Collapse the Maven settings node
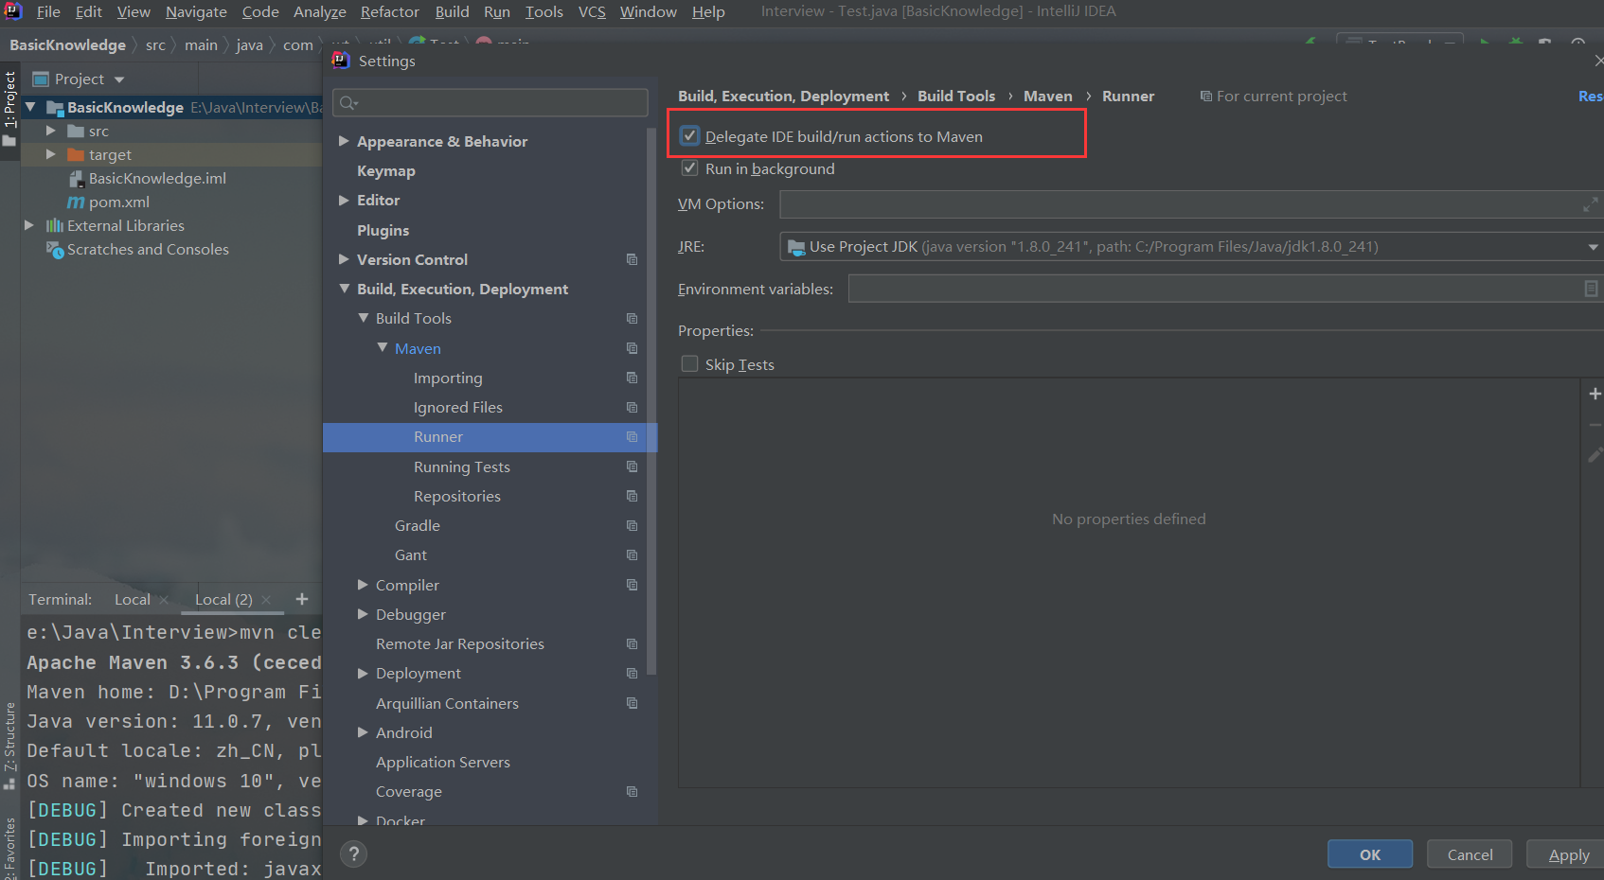This screenshot has height=880, width=1604. (382, 347)
